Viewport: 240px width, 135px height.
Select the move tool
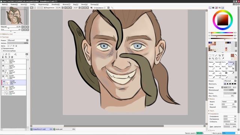click(x=210, y=58)
